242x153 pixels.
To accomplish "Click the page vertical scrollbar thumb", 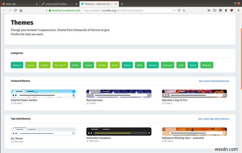I will pos(241,59).
